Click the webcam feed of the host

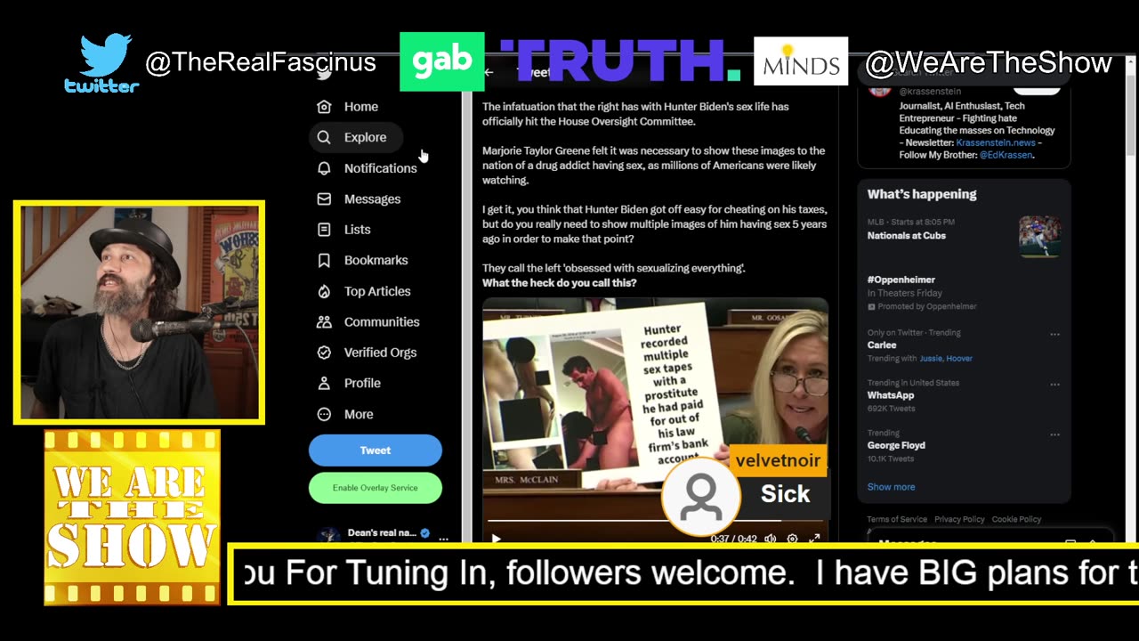pyautogui.click(x=139, y=312)
